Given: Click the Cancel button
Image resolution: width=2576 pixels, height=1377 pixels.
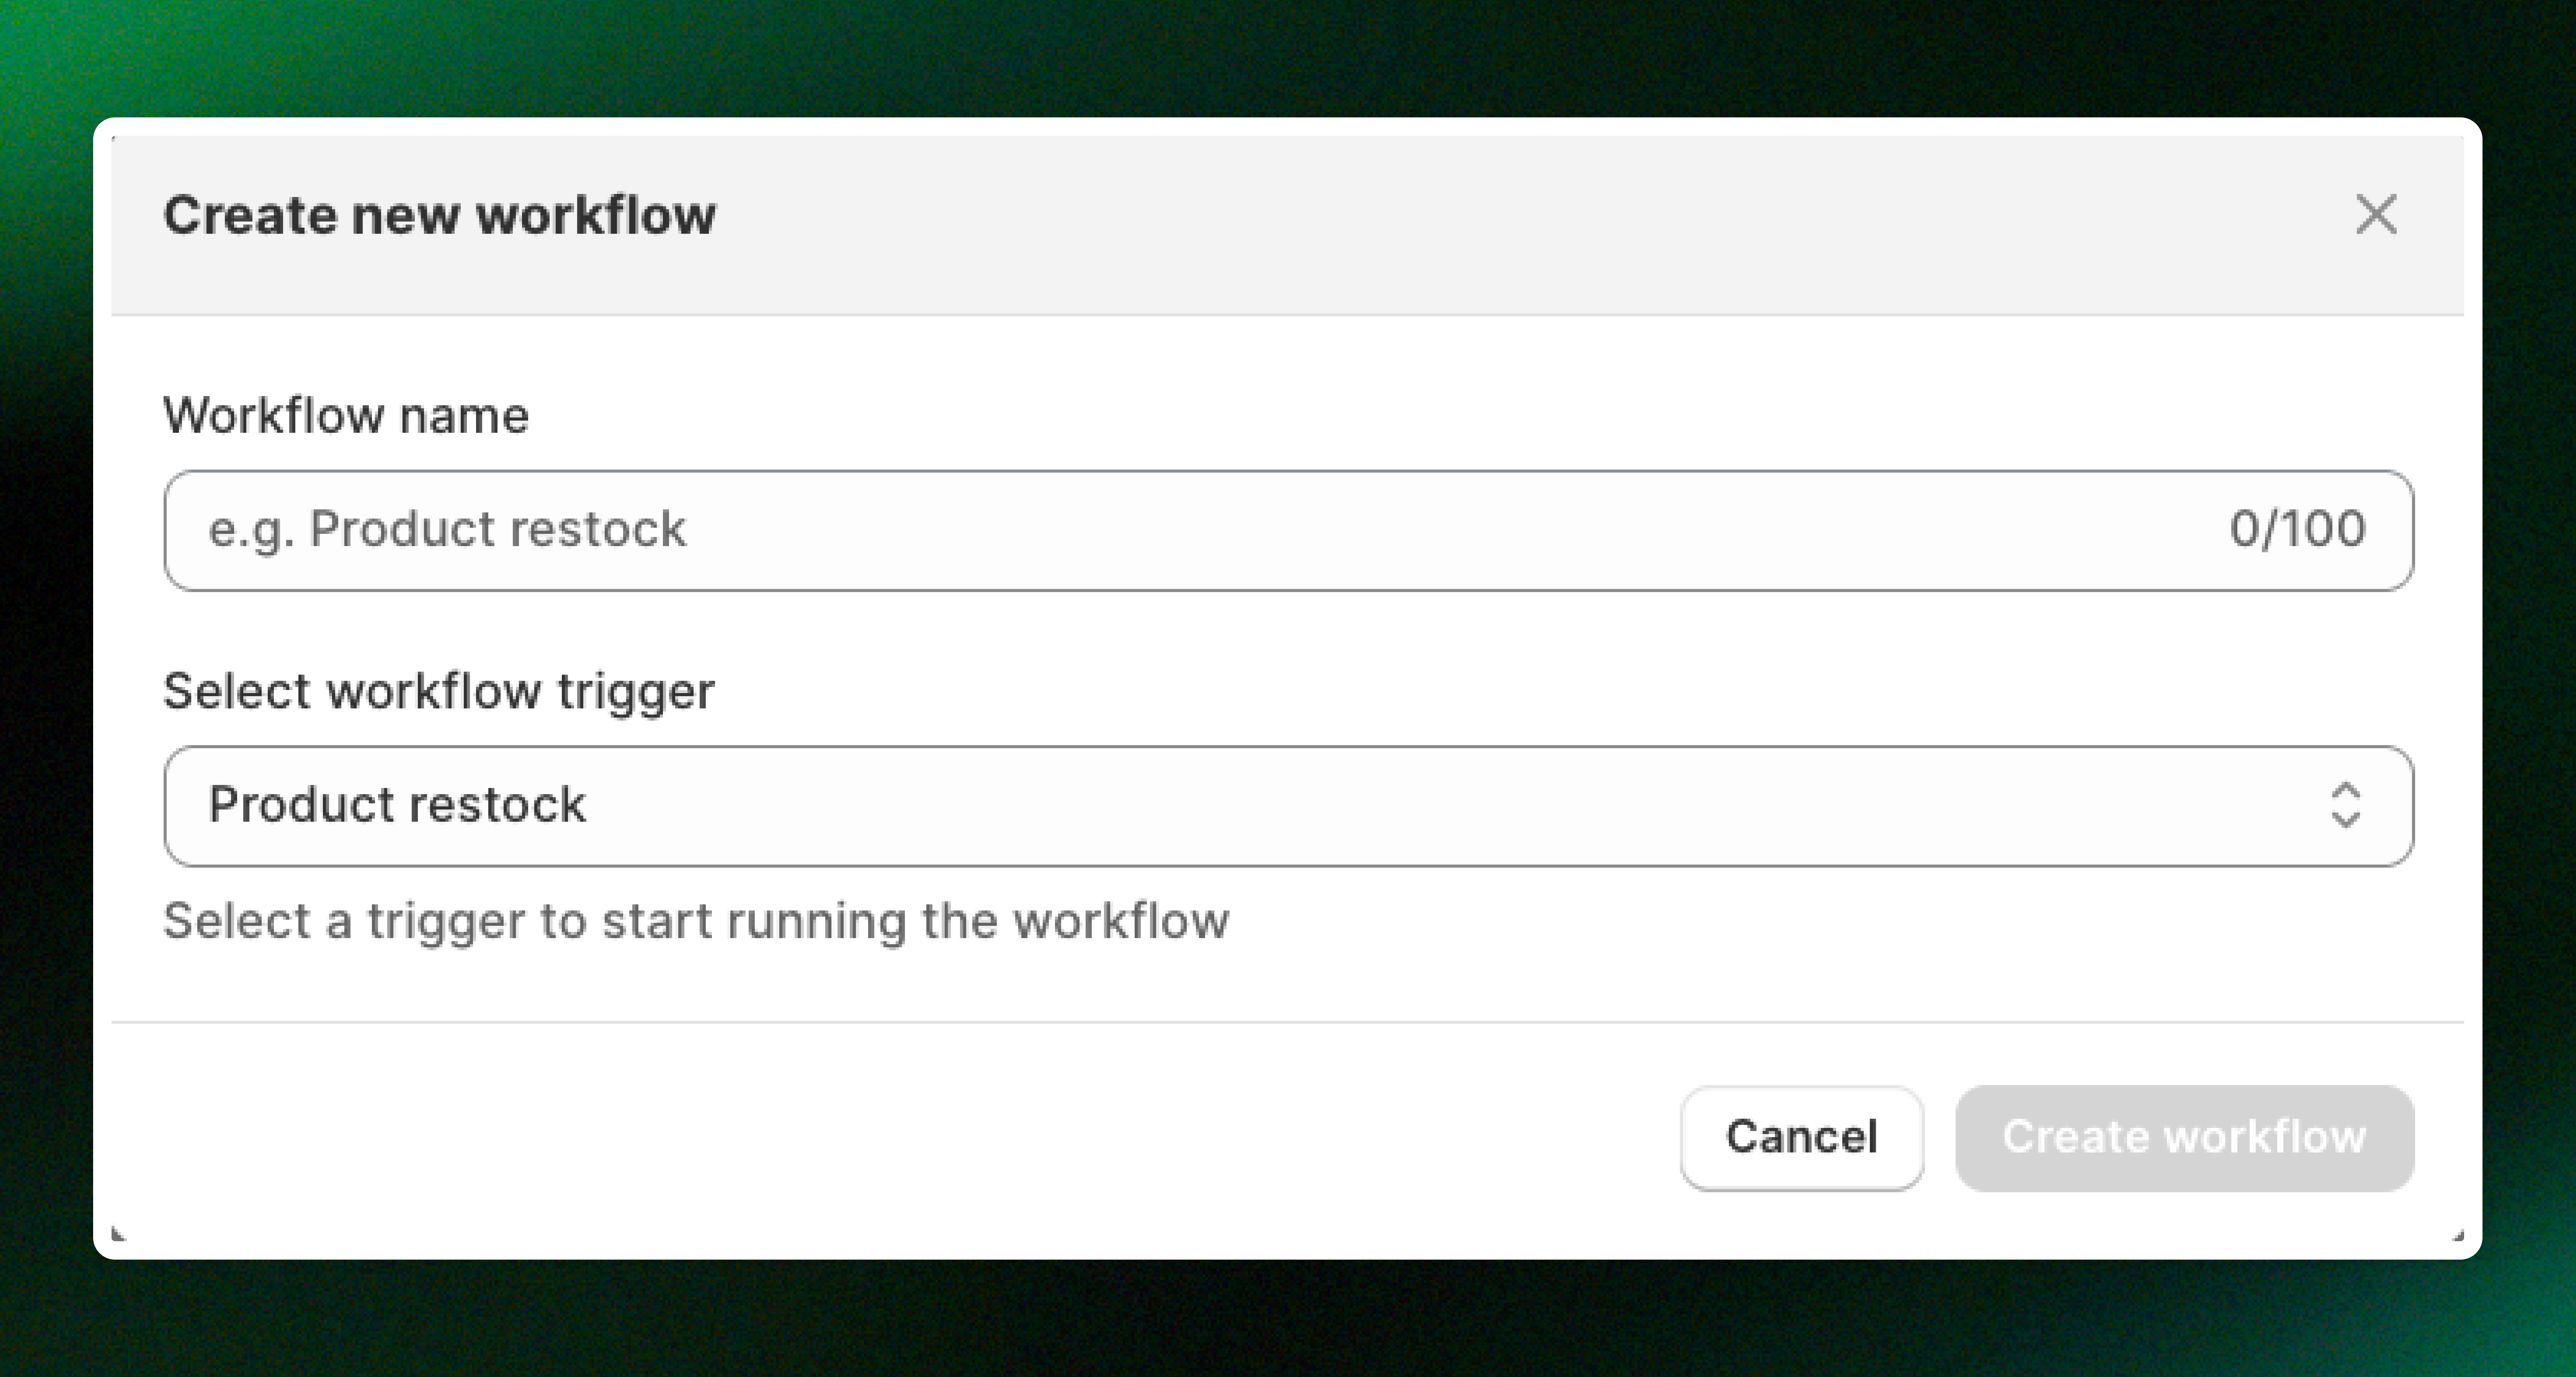Looking at the screenshot, I should point(1801,1138).
